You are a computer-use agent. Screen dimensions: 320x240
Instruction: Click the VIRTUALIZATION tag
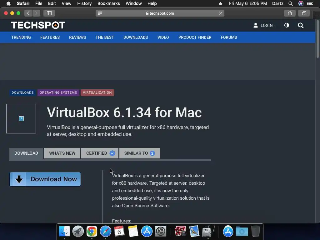(x=97, y=92)
